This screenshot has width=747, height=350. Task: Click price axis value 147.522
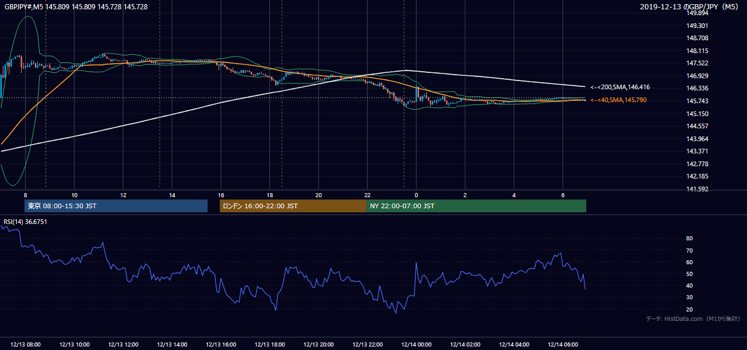click(698, 64)
